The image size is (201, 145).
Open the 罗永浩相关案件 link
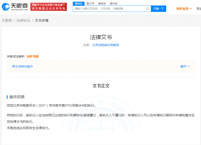tap(22, 66)
